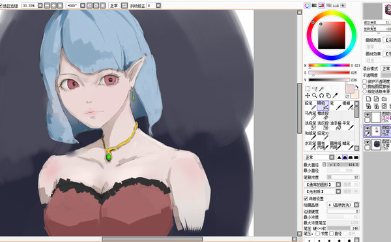Select the 选区擦 selection eraser
The width and height of the screenshot is (391, 242).
[x=323, y=125]
